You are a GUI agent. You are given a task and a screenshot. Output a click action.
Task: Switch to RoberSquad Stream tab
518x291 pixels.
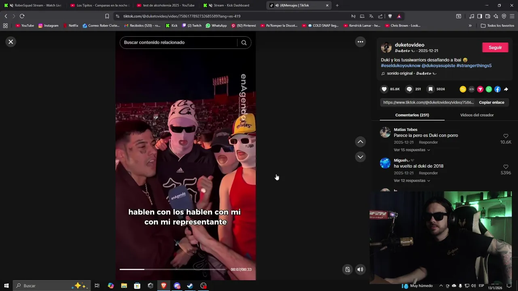coord(32,5)
